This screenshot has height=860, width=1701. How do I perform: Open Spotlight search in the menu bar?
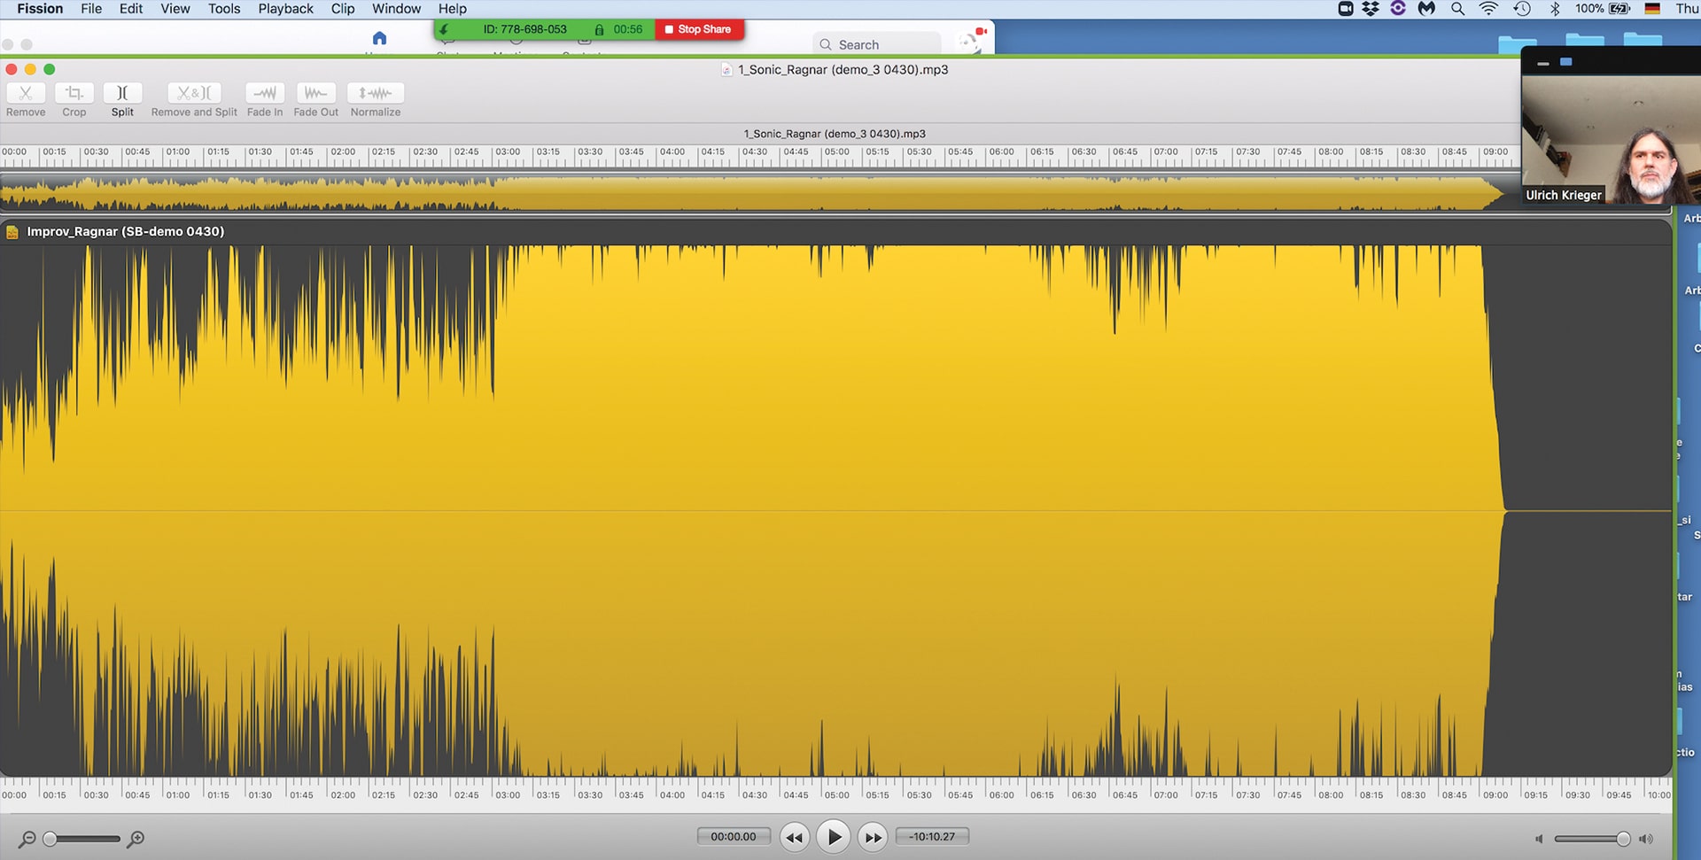pyautogui.click(x=1457, y=9)
